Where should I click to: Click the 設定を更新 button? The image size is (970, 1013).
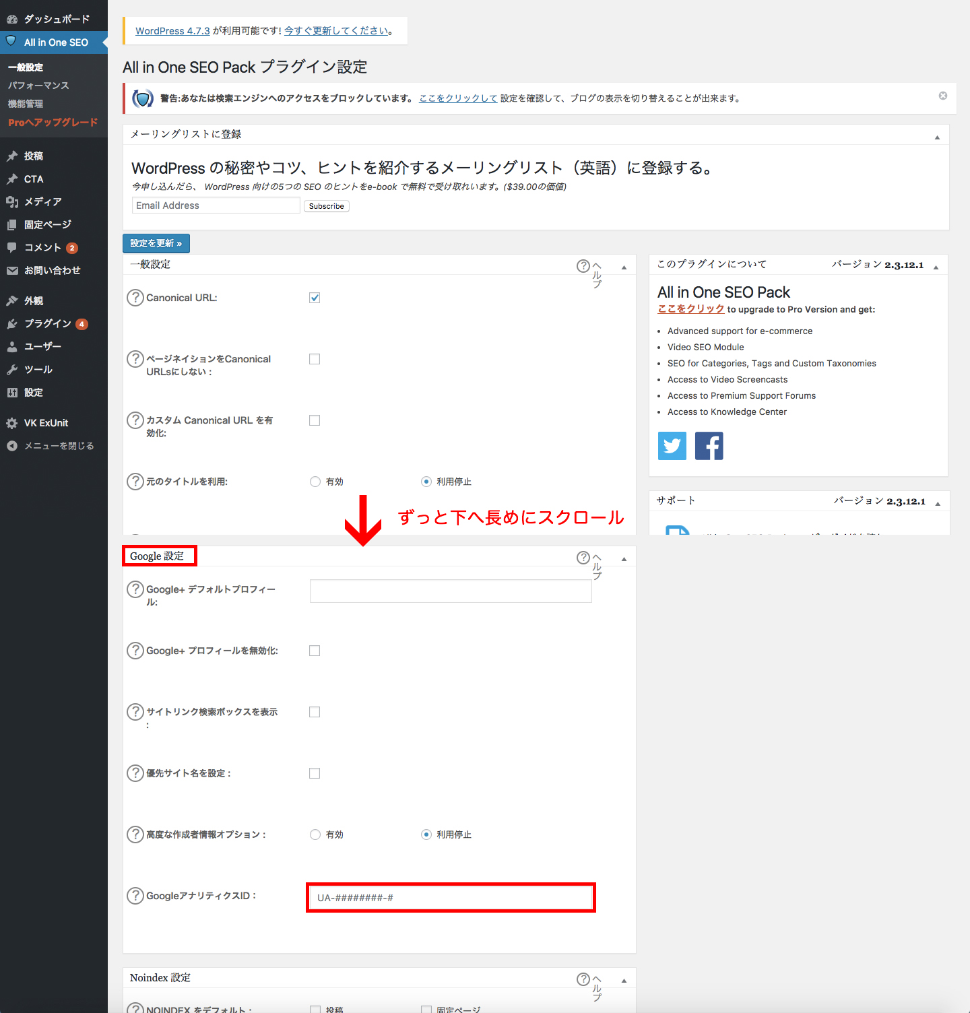coord(156,243)
